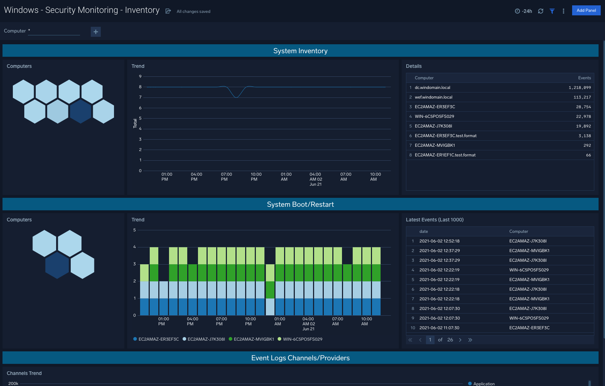Viewport: 605px width, 386px height.
Task: Select page number 1 in pagination
Action: tap(430, 340)
